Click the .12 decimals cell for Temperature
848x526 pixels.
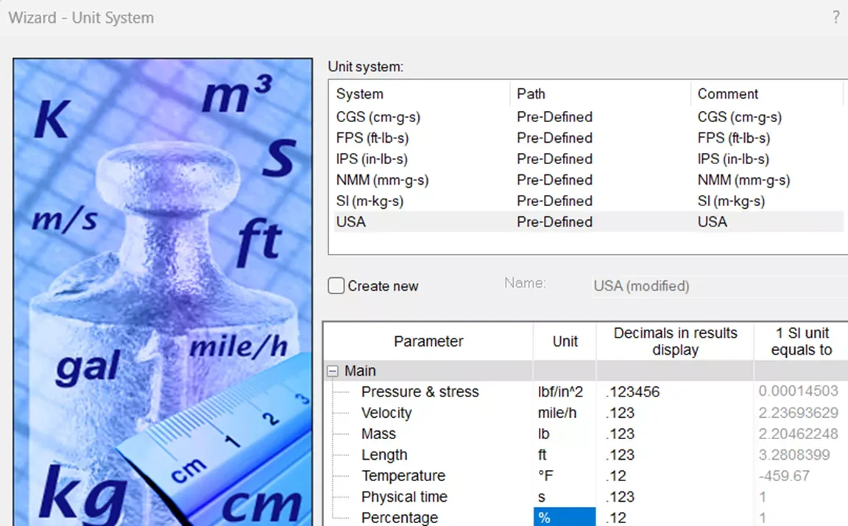click(x=675, y=476)
